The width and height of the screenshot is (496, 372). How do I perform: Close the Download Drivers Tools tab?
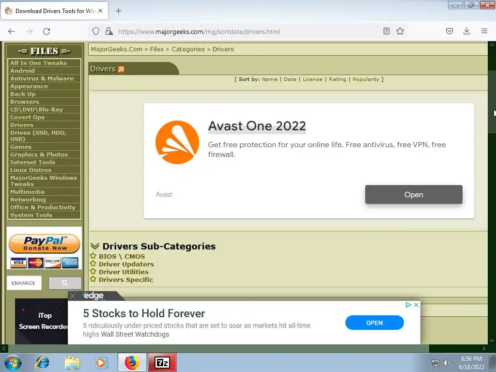100,11
